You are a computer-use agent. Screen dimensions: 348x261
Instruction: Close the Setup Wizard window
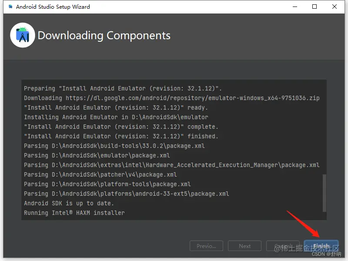pyautogui.click(x=335, y=7)
